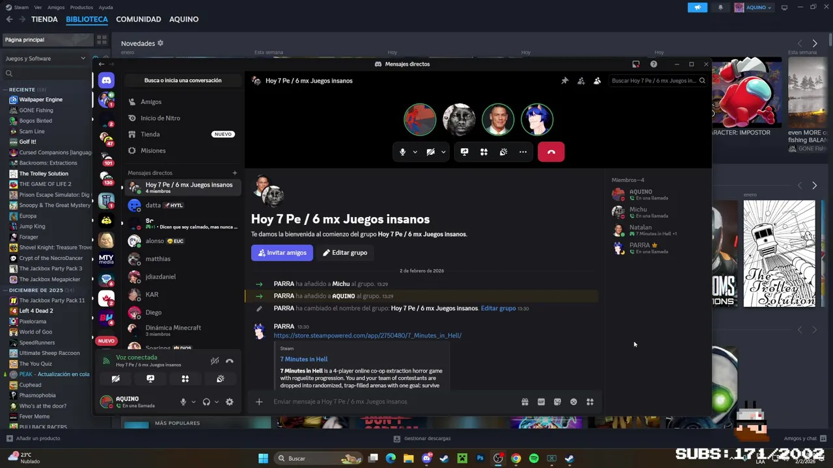Open the apps icon in message bar
833x468 pixels.
point(590,402)
